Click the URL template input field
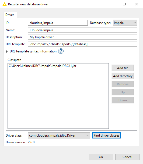 (83, 44)
